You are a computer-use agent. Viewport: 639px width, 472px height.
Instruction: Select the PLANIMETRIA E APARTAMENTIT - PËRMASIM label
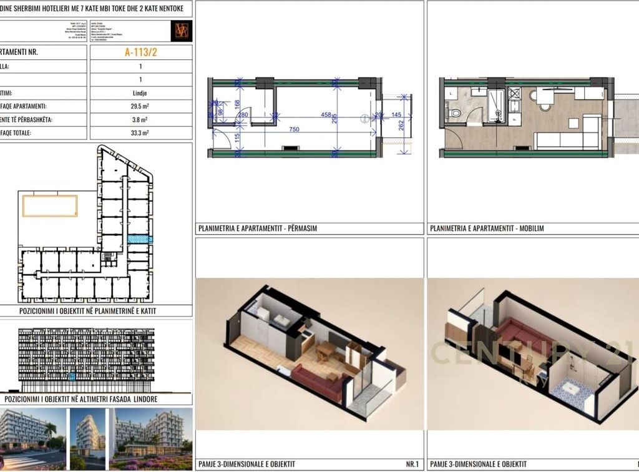click(x=257, y=229)
